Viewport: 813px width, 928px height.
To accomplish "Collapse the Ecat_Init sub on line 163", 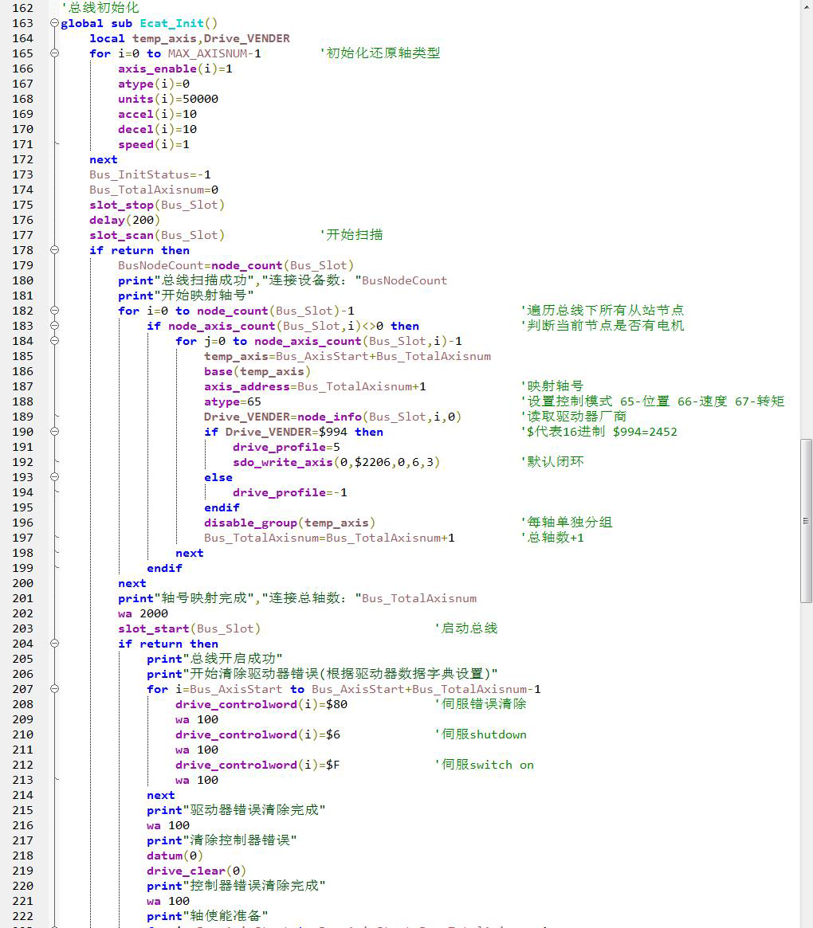I will pyautogui.click(x=54, y=23).
